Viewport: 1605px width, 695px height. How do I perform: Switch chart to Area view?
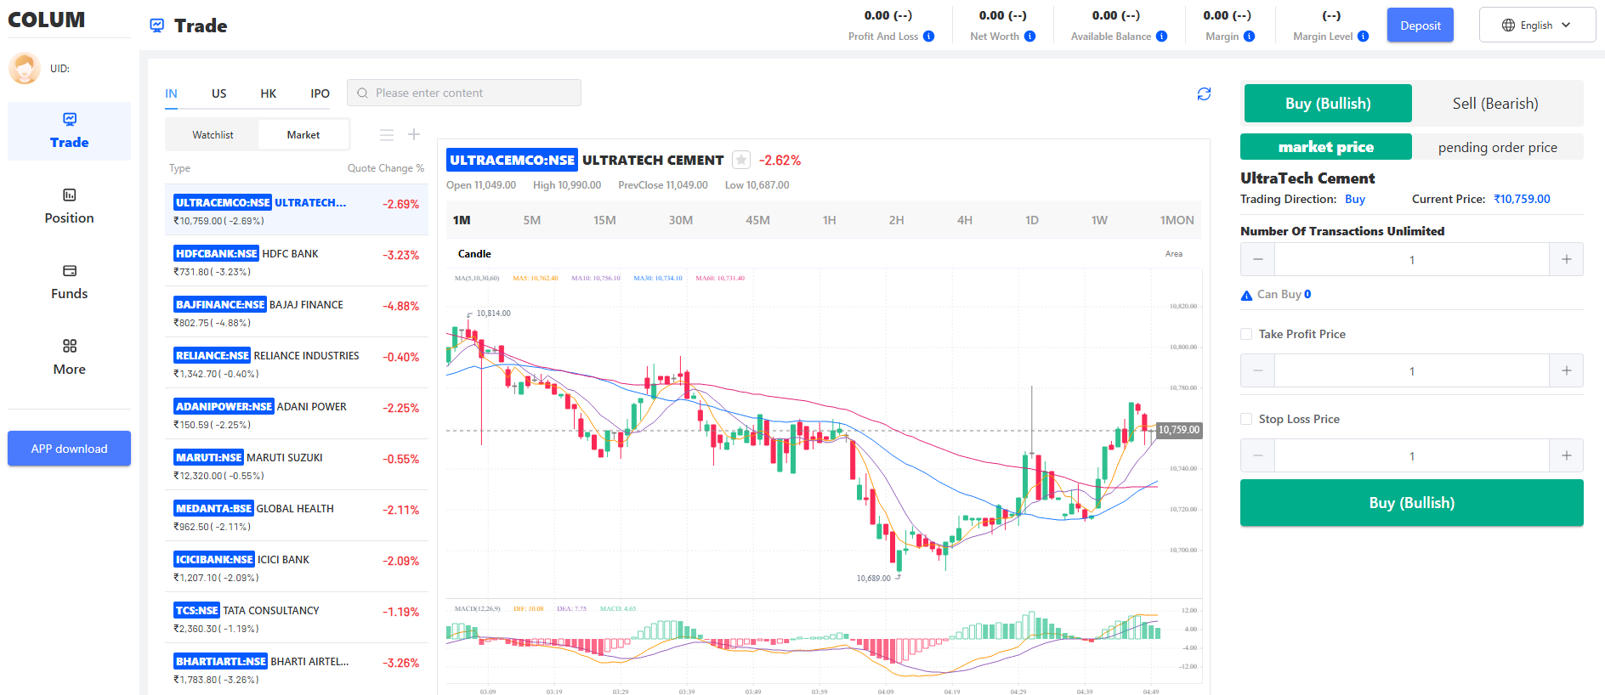1174,254
